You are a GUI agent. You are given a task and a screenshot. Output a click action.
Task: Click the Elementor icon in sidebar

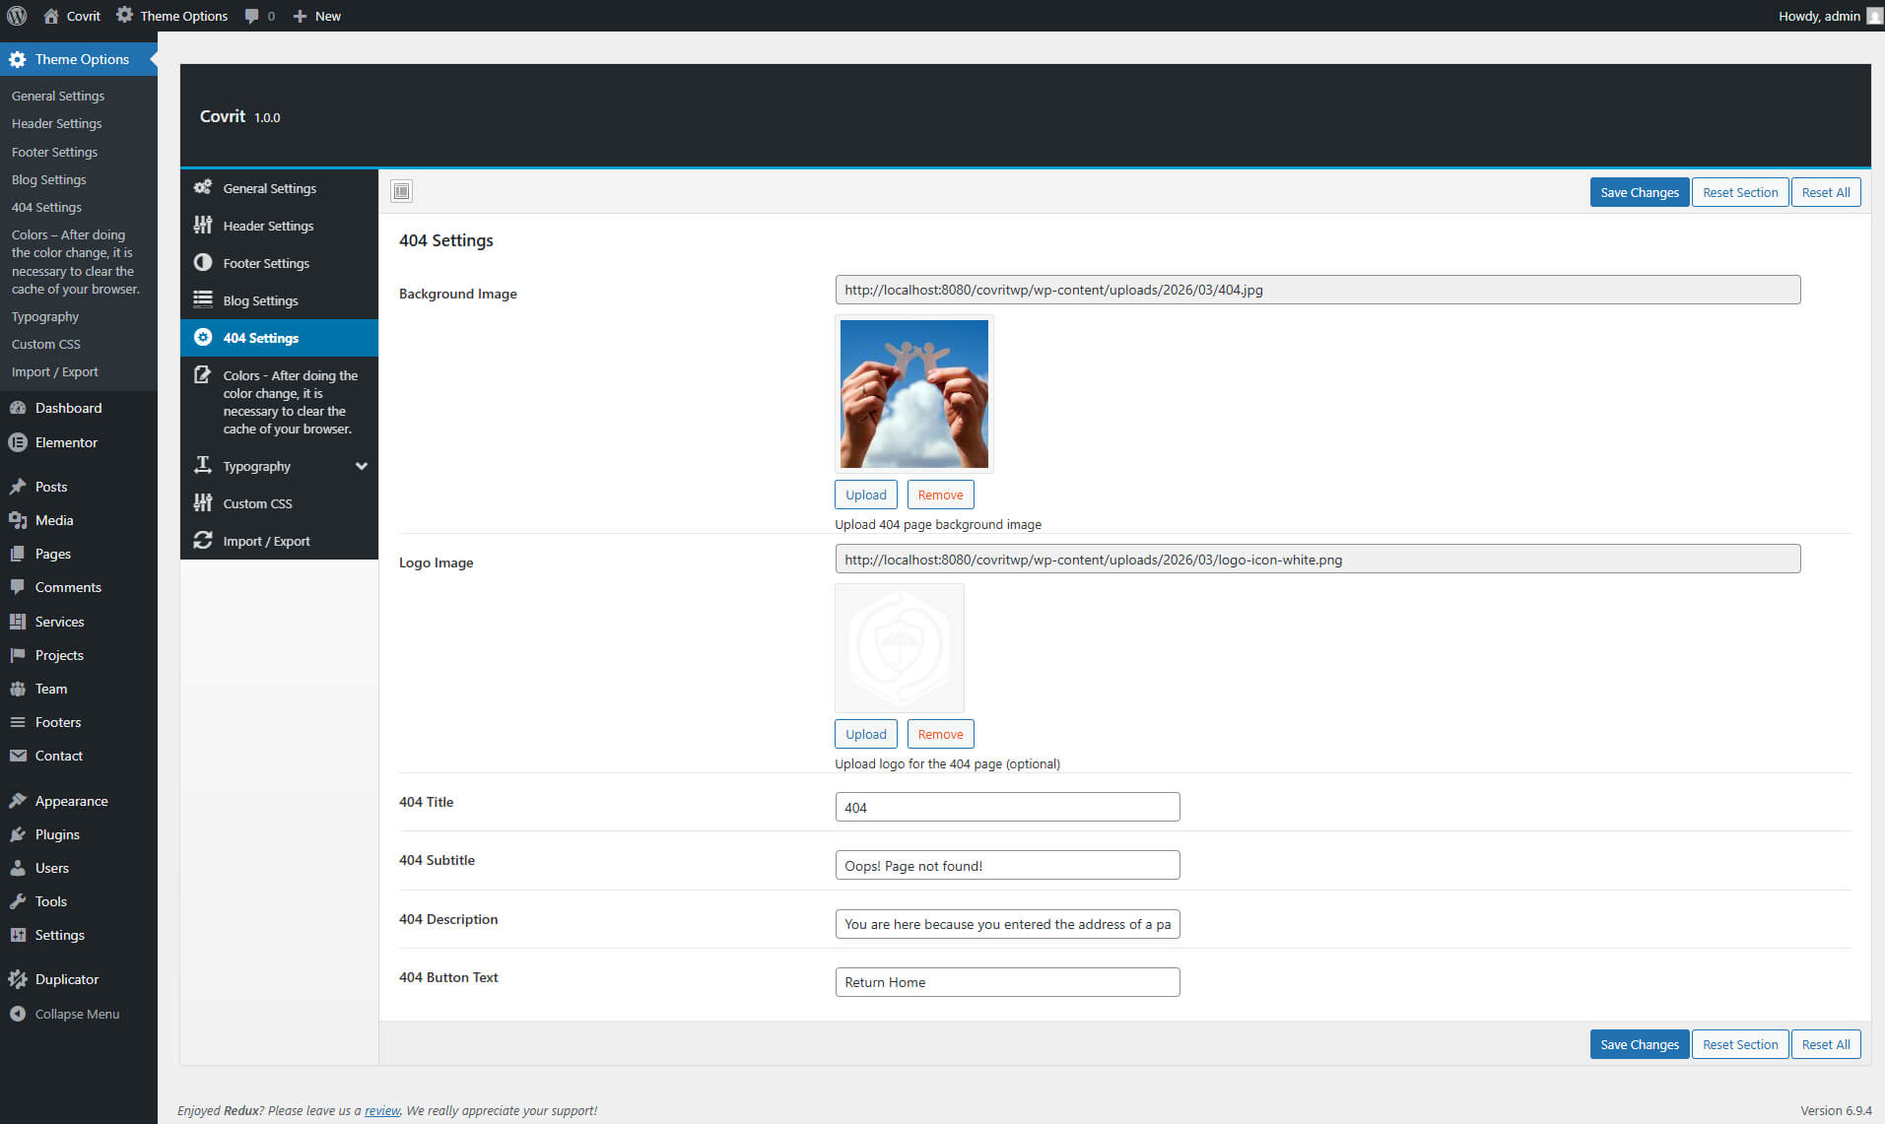tap(18, 442)
